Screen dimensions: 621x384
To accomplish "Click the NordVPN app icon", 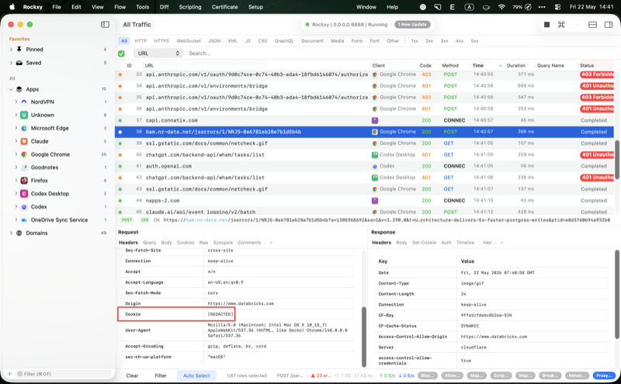I will tap(24, 102).
